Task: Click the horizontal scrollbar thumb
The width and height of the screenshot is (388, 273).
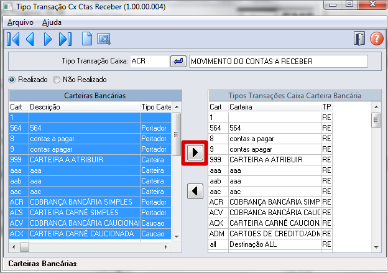Action: pyautogui.click(x=24, y=247)
